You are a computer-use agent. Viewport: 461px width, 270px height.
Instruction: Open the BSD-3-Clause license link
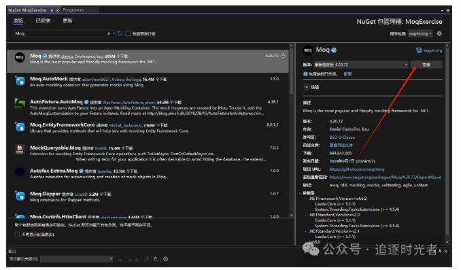click(x=342, y=137)
